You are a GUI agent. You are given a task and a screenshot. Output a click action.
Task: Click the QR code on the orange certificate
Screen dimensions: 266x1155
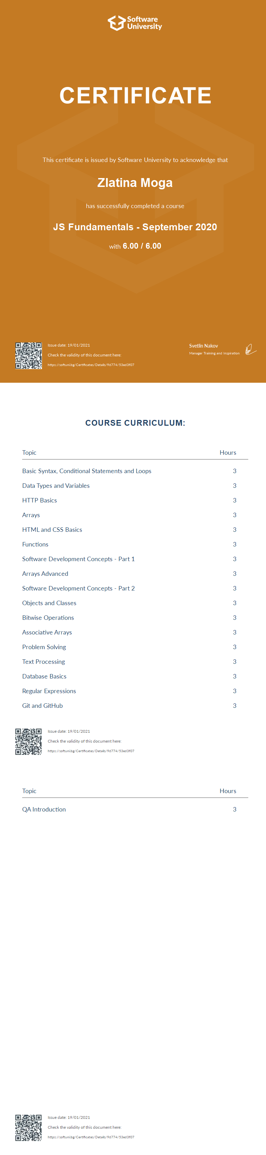[29, 355]
